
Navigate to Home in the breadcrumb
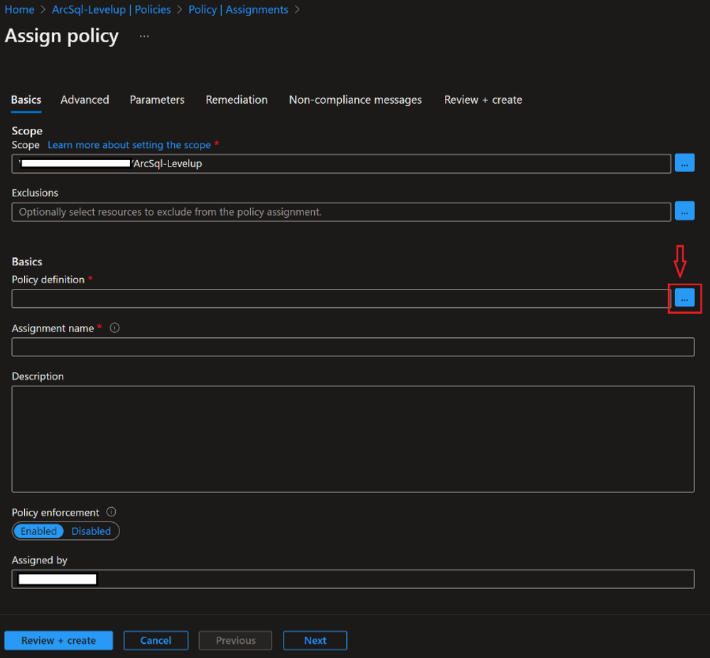tap(19, 10)
